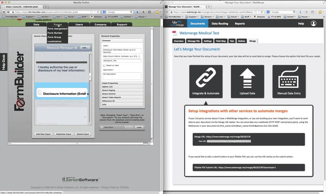Go home in iFormBuilder Firefox window
The height and width of the screenshot is (194, 326).
(x=144, y=12)
